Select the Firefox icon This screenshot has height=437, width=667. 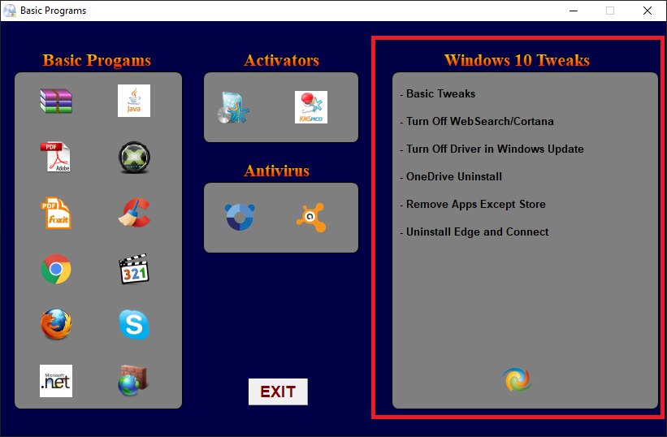(x=56, y=324)
